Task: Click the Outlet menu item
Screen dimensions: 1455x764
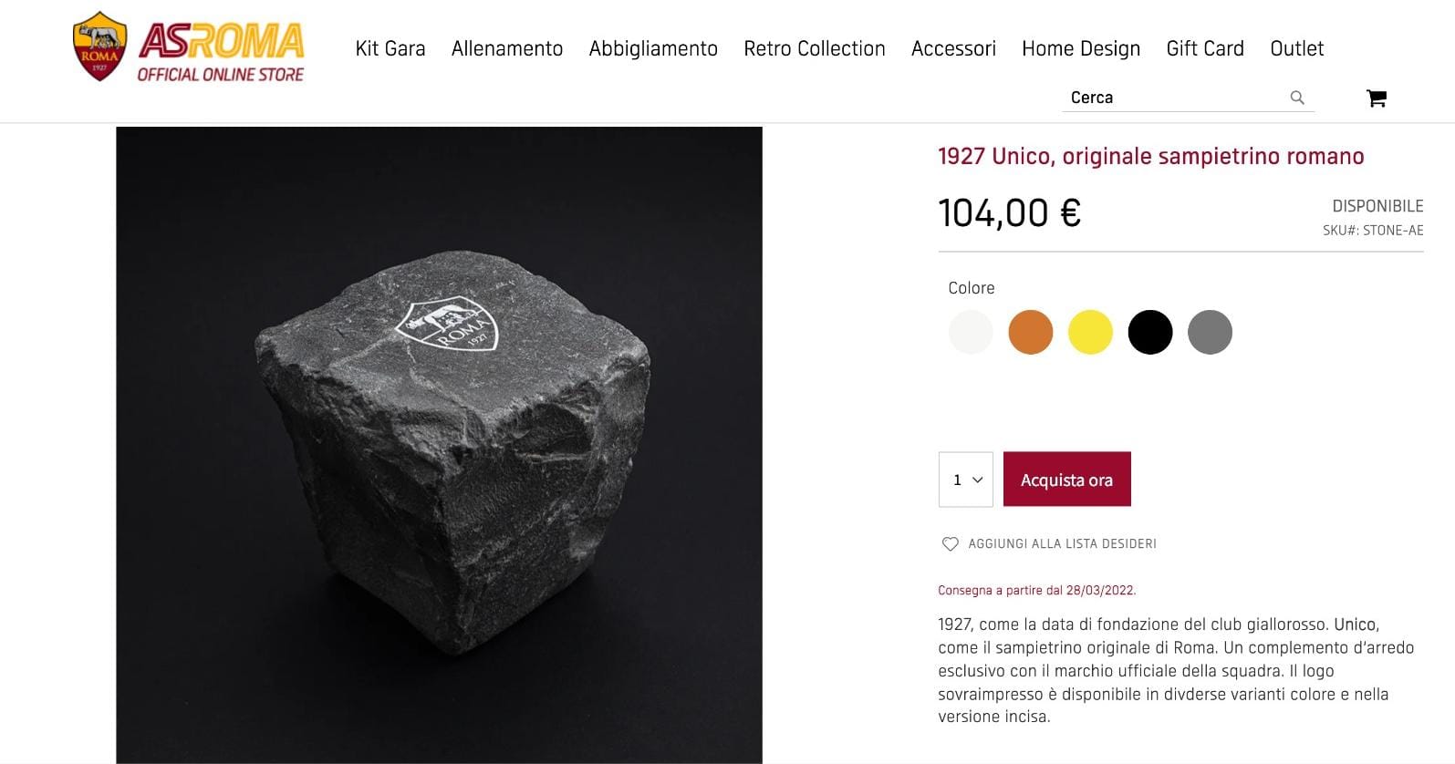Action: click(x=1296, y=48)
